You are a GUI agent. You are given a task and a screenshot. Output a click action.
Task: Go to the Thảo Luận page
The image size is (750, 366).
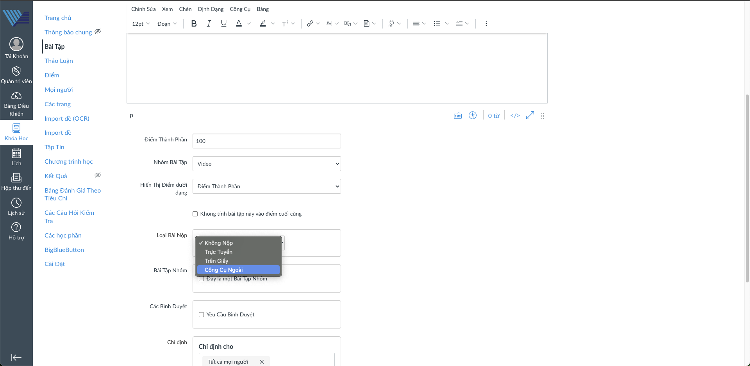pos(59,61)
